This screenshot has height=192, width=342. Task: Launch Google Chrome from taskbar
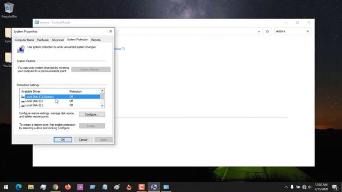(x=56, y=187)
